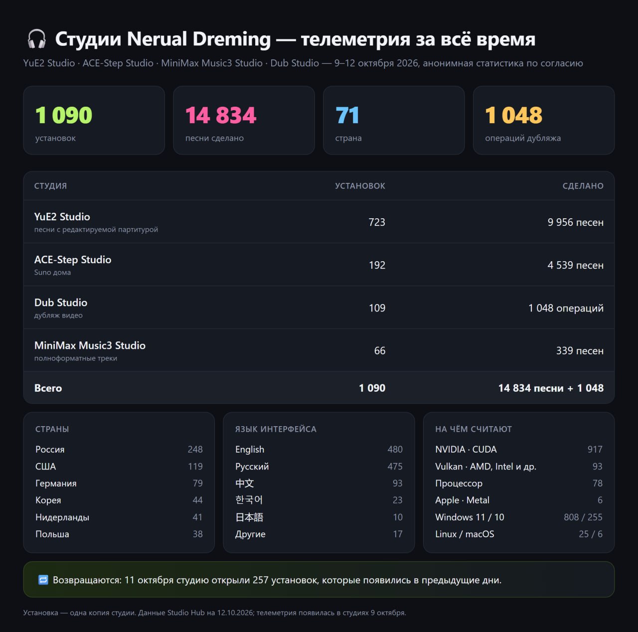The width and height of the screenshot is (638, 632).
Task: Select the "Другие" language row
Action: 319,534
